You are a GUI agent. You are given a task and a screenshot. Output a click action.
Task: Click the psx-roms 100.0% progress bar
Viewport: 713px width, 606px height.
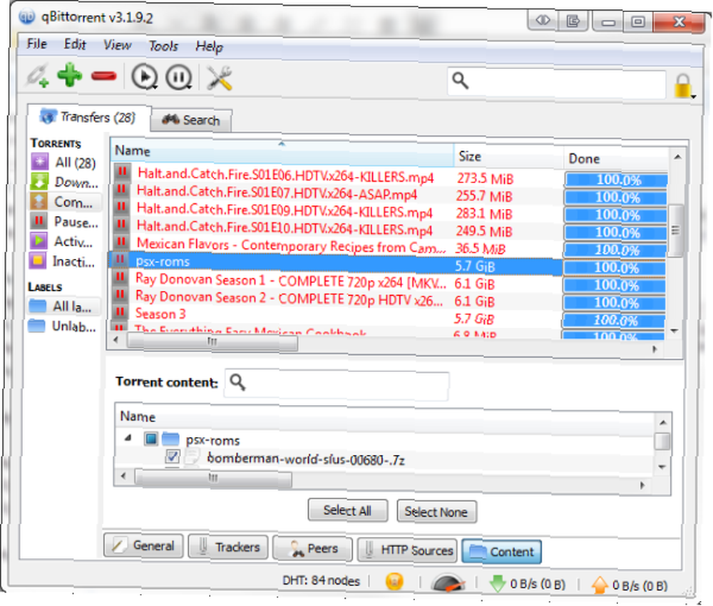tap(615, 267)
